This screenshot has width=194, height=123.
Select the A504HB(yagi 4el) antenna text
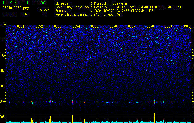[109, 14]
